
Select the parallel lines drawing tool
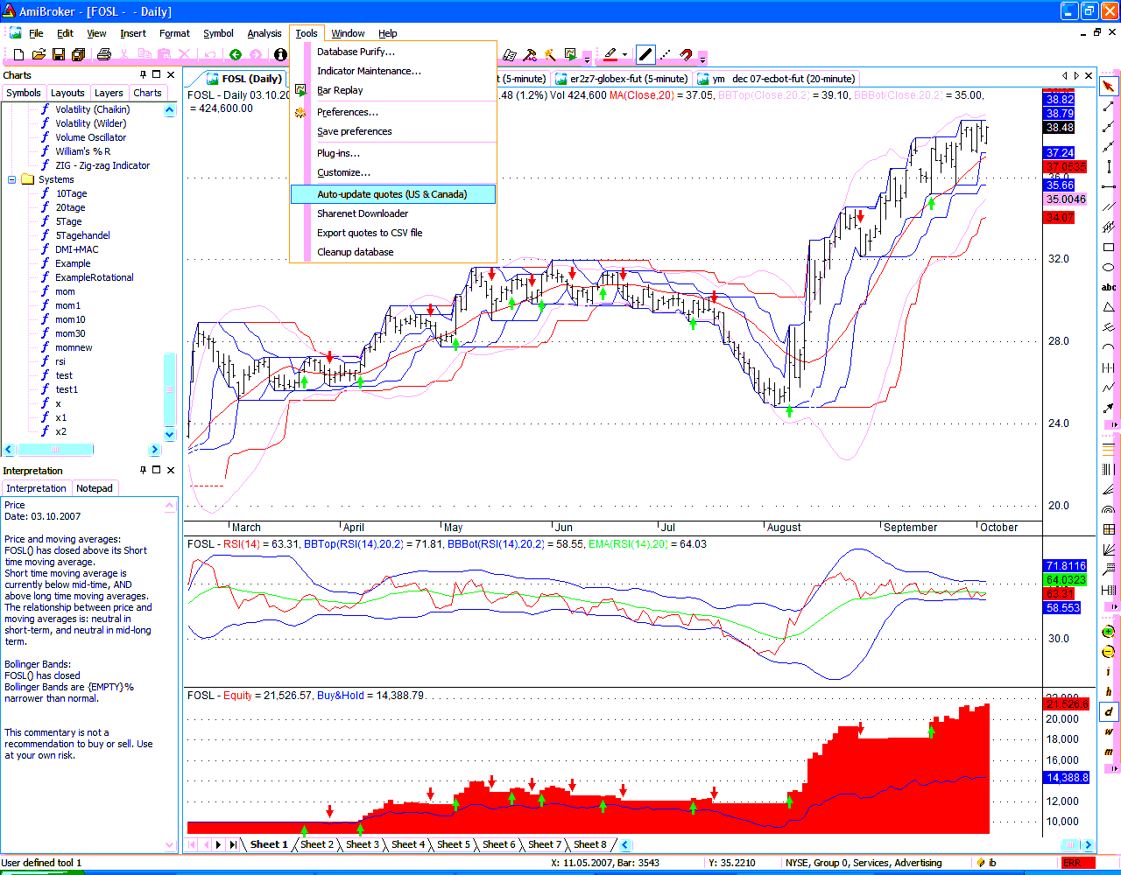[1109, 207]
